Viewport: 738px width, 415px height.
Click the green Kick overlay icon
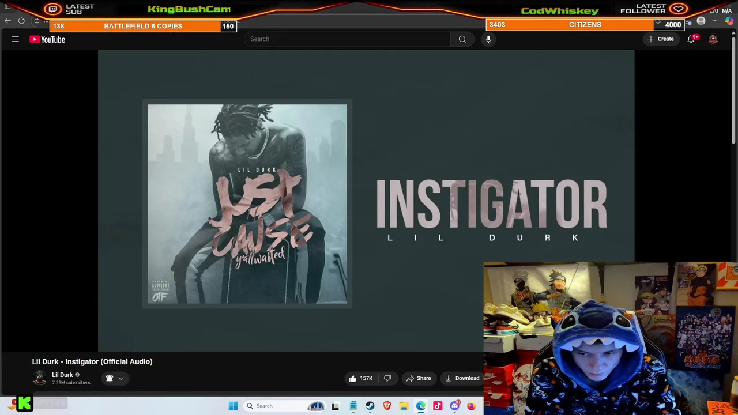pos(24,403)
